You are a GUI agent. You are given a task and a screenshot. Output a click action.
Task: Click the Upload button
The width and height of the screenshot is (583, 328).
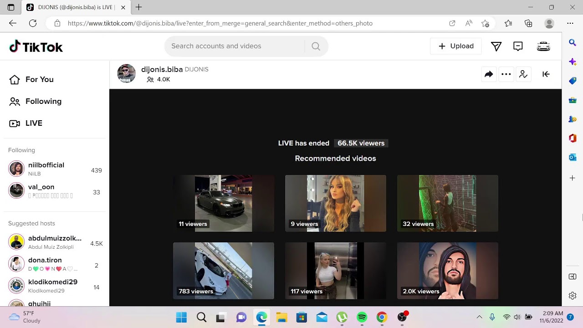[456, 46]
